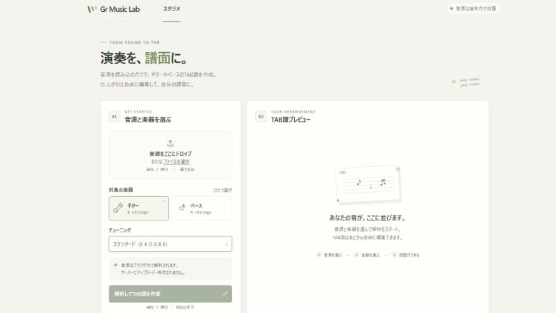556x313 pixels.
Task: Click the あなたの音が、ここに並びます。 text
Action: click(x=368, y=218)
